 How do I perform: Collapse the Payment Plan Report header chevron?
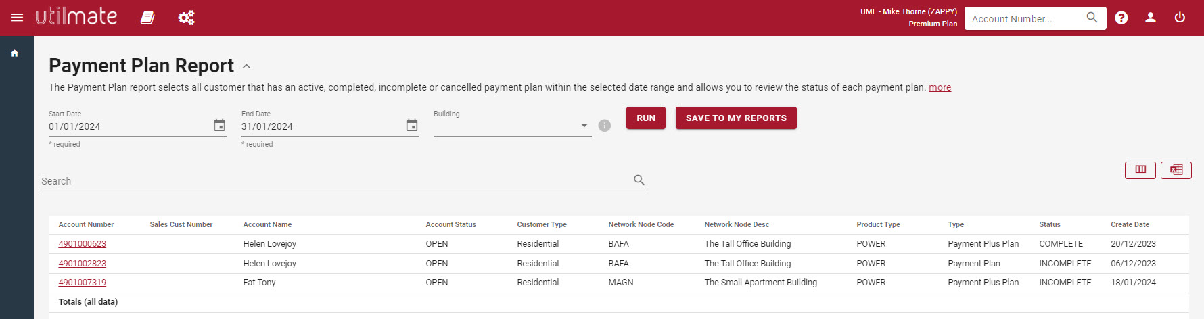pyautogui.click(x=247, y=66)
